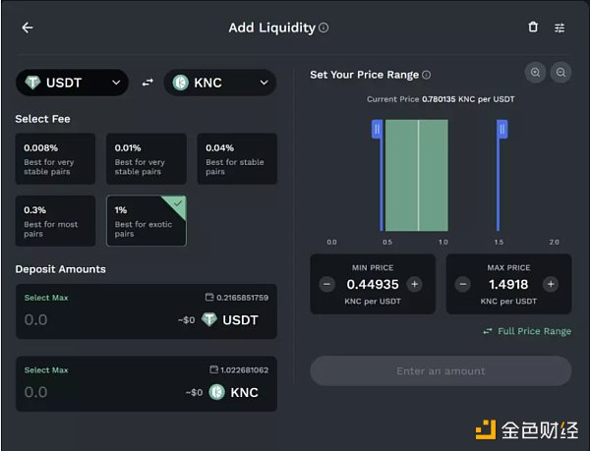
Task: Zoom out on the price chart
Action: point(560,72)
